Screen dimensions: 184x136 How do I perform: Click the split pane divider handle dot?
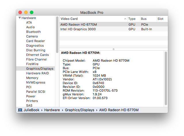[114, 49]
